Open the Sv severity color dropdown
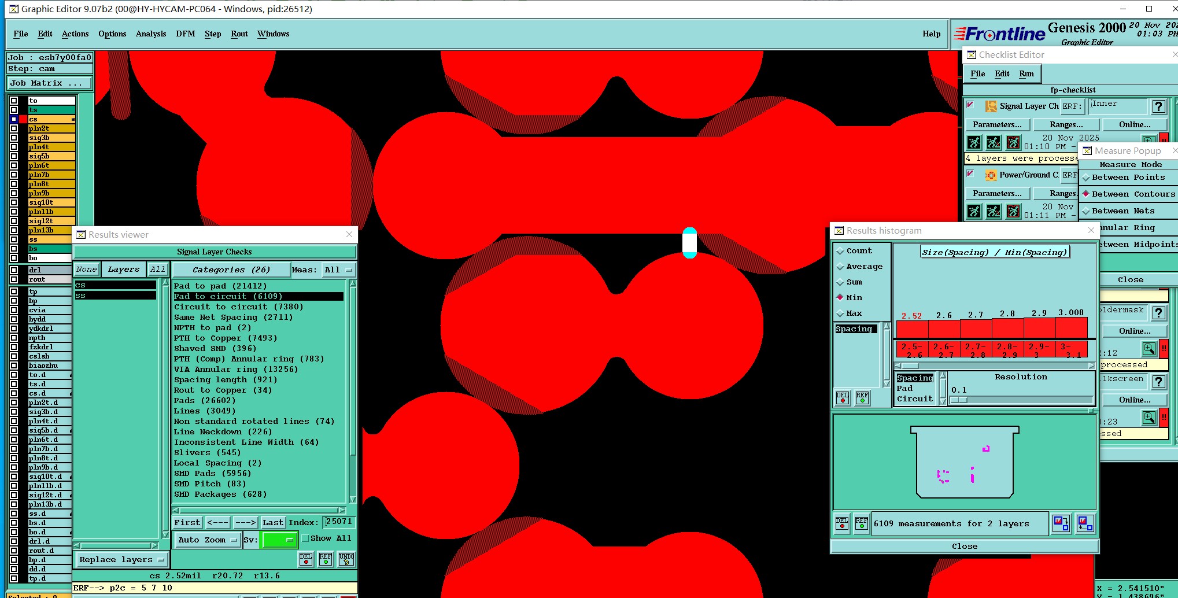 (x=279, y=540)
